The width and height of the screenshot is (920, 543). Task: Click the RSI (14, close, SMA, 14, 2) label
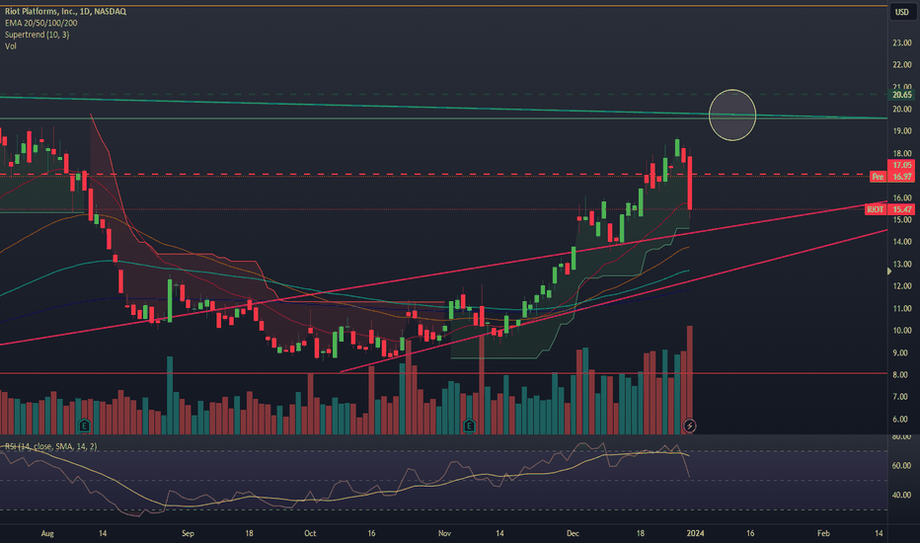tap(51, 446)
